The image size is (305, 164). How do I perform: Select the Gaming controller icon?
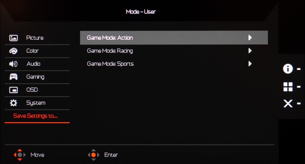point(13,77)
